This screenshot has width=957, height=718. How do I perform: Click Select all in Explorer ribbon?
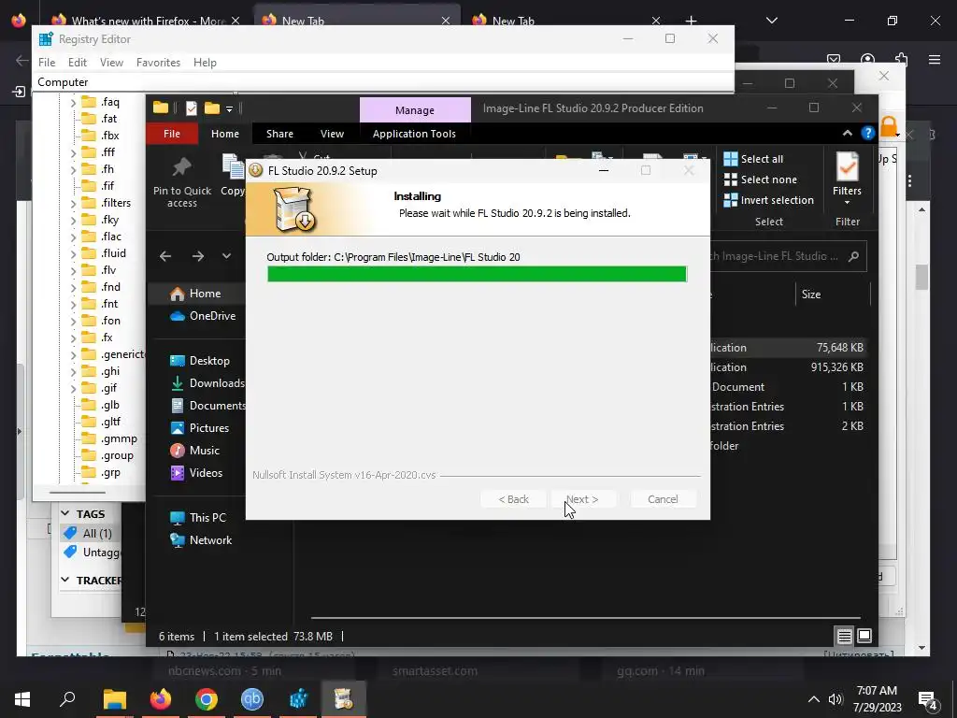point(753,159)
